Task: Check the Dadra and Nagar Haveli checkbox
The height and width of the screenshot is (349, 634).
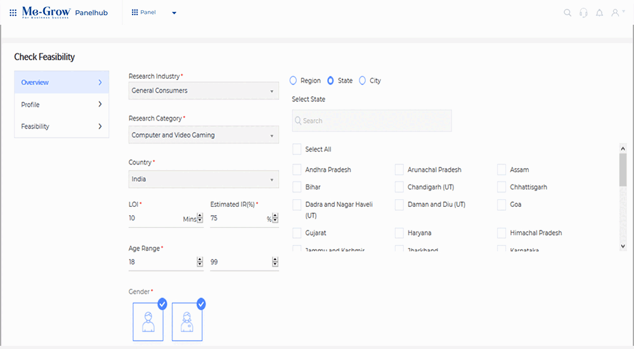Action: click(x=297, y=204)
